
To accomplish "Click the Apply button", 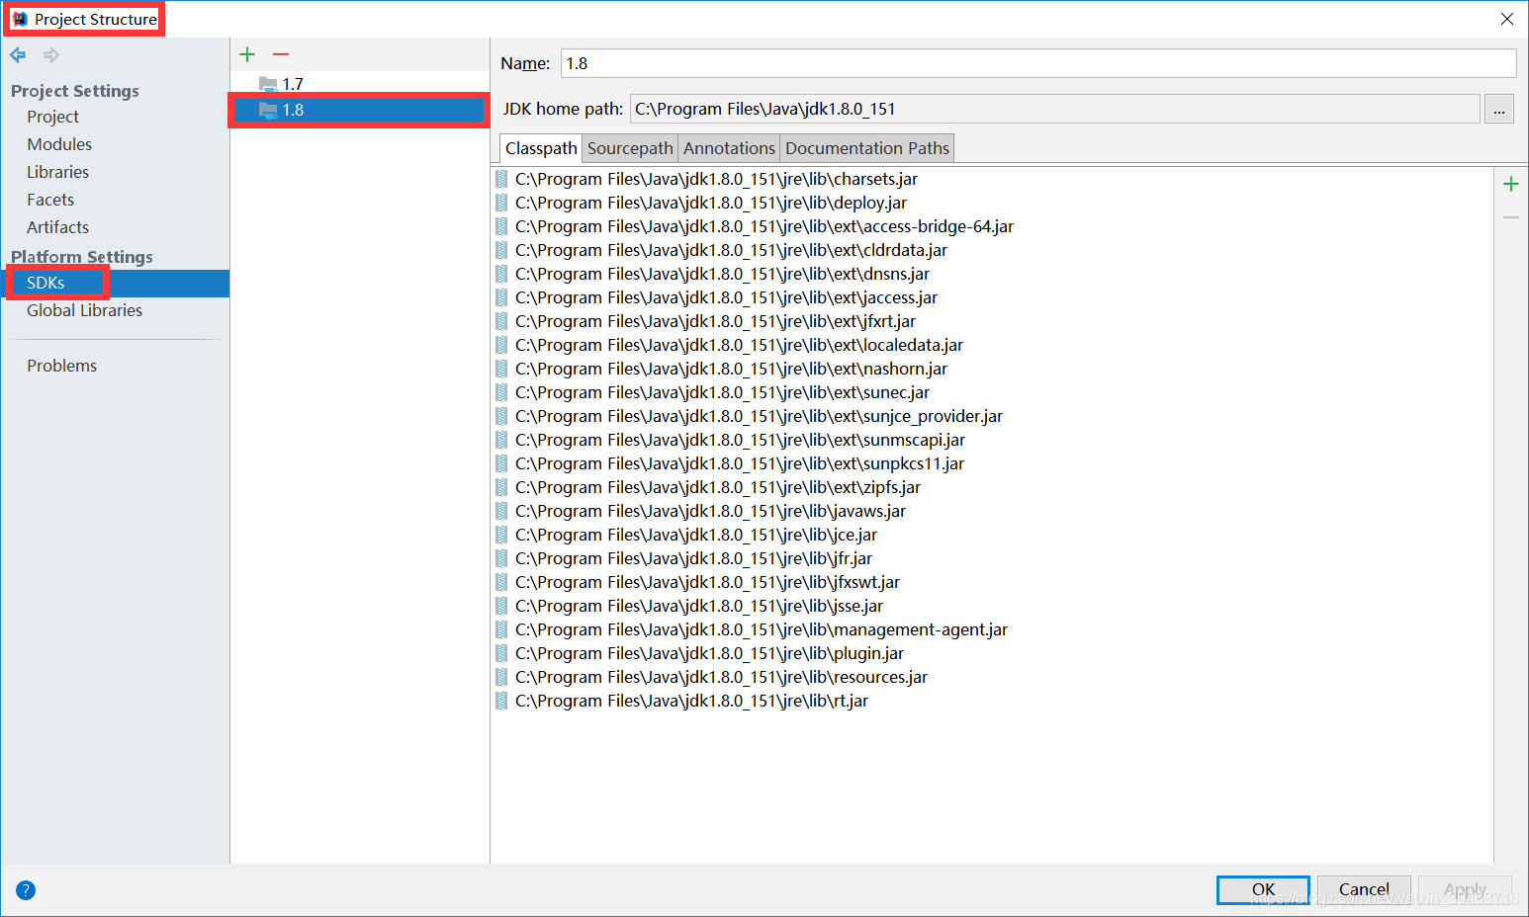I will coord(1465,889).
